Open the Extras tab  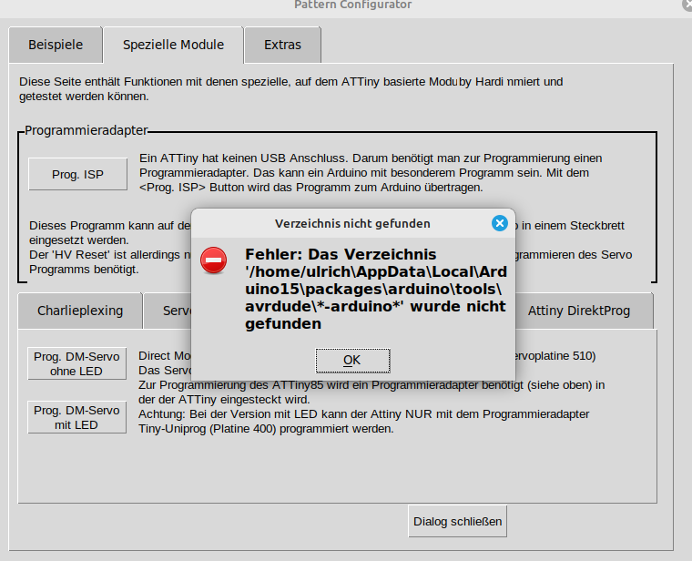(282, 45)
